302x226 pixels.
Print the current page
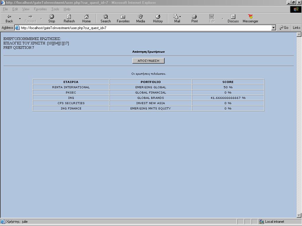point(195,19)
